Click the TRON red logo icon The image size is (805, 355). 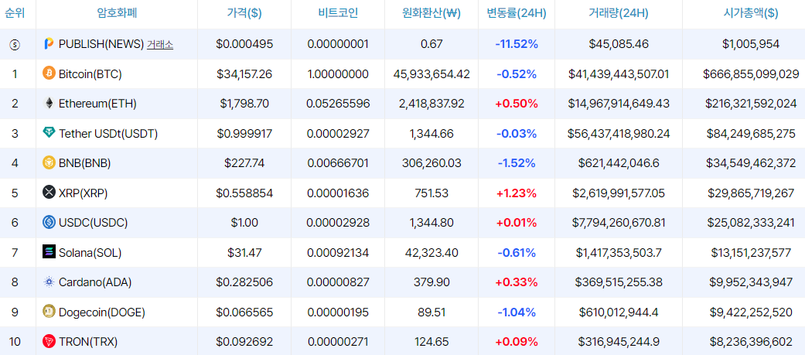[49, 341]
